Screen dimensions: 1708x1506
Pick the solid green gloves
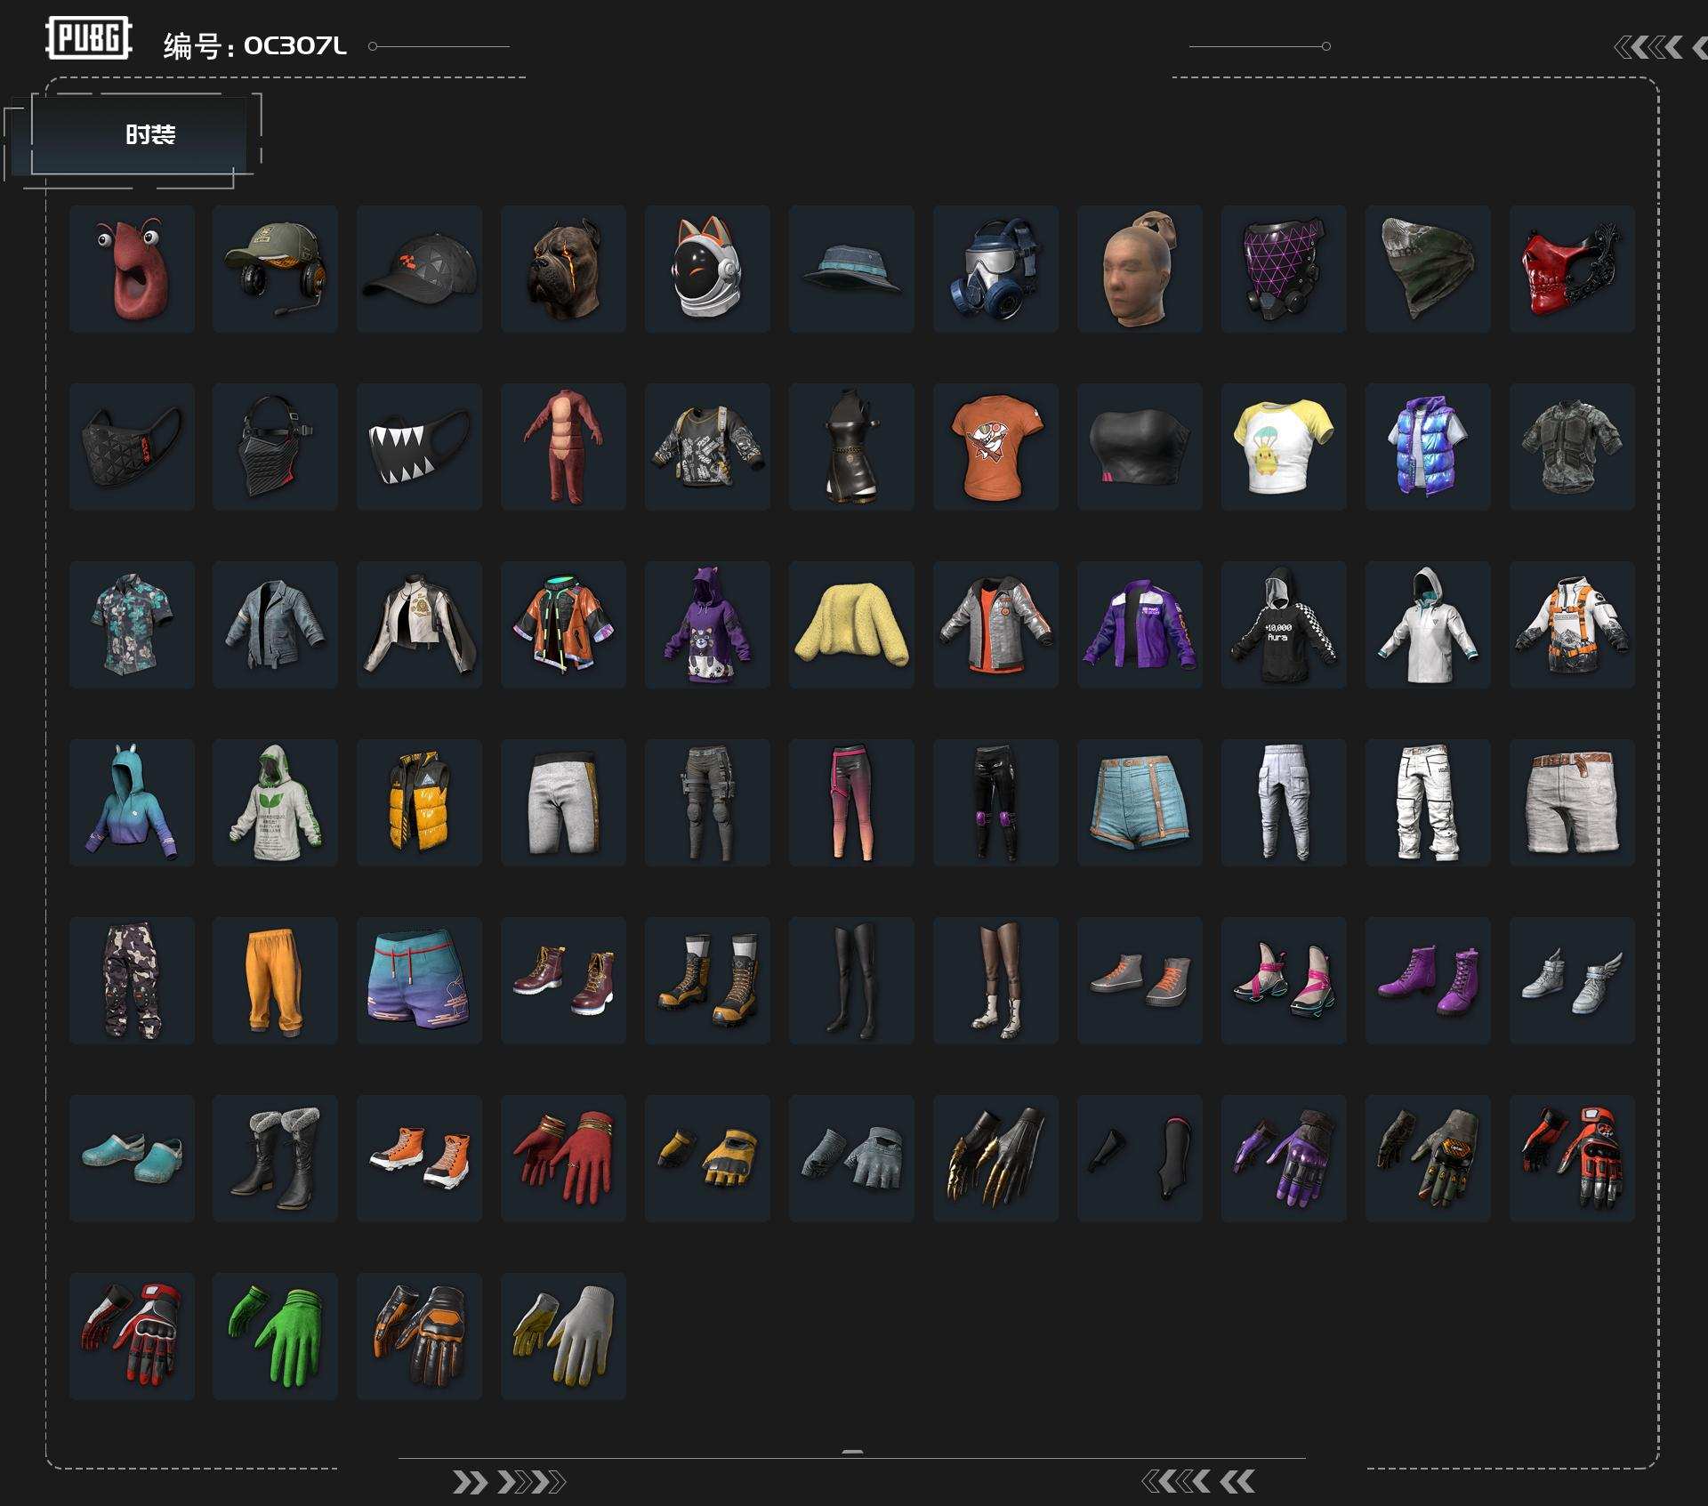pyautogui.click(x=275, y=1336)
